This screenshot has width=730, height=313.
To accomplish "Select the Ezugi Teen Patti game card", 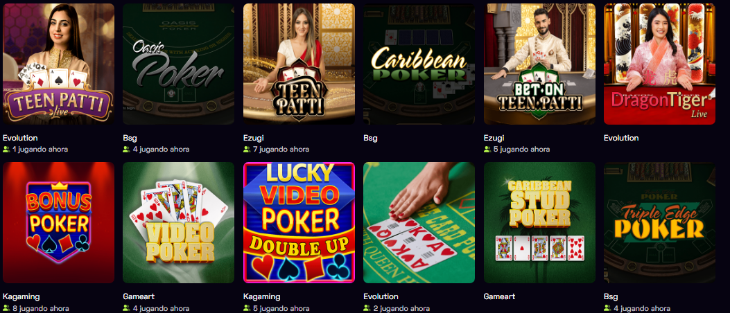I will click(299, 64).
